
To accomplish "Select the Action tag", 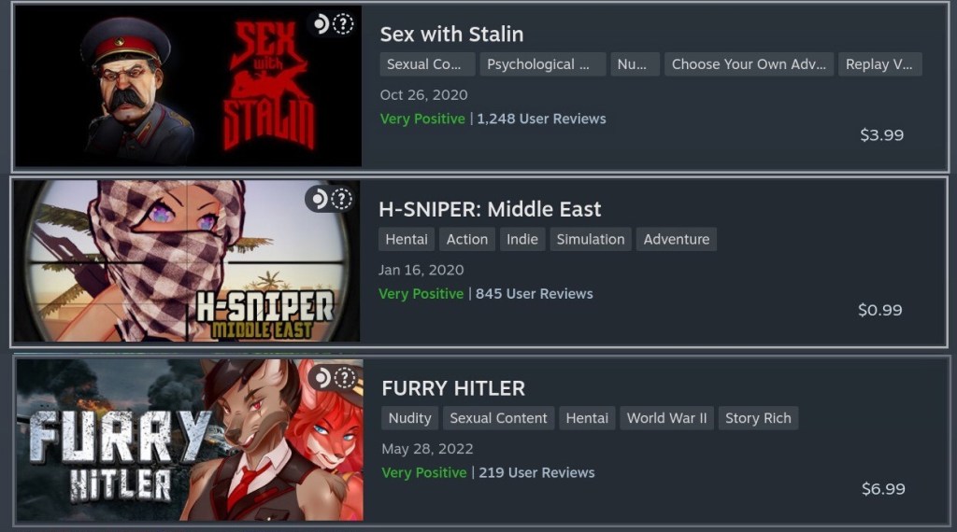I will tap(467, 240).
